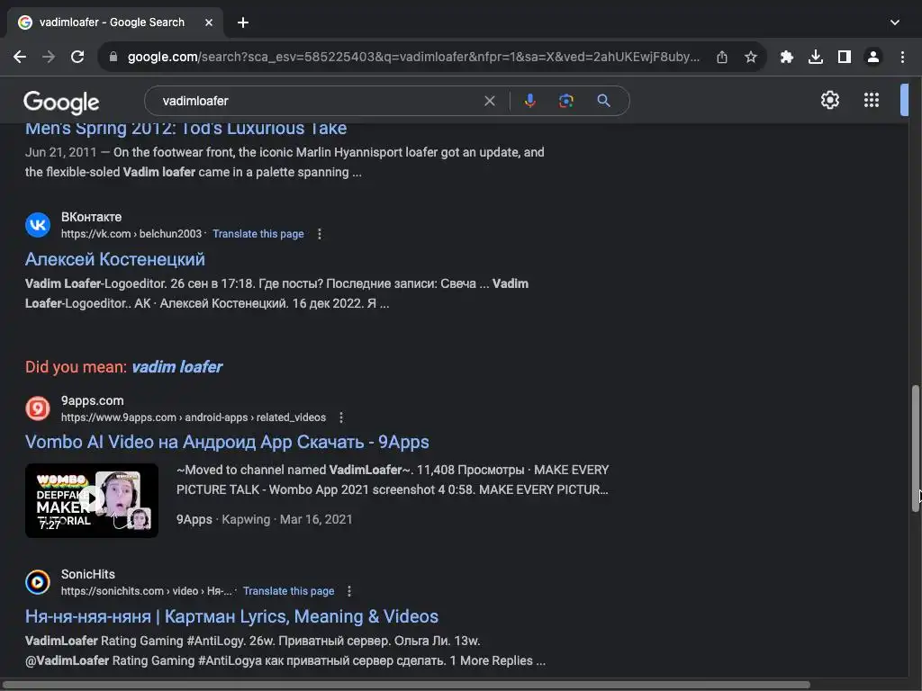The image size is (922, 691).
Task: Expand the tab search chevron
Action: point(895,22)
